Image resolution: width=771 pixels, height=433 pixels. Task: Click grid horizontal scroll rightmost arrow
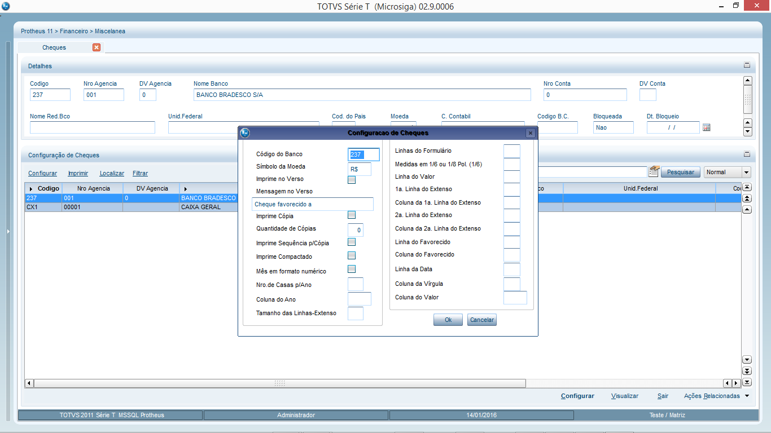pyautogui.click(x=737, y=383)
